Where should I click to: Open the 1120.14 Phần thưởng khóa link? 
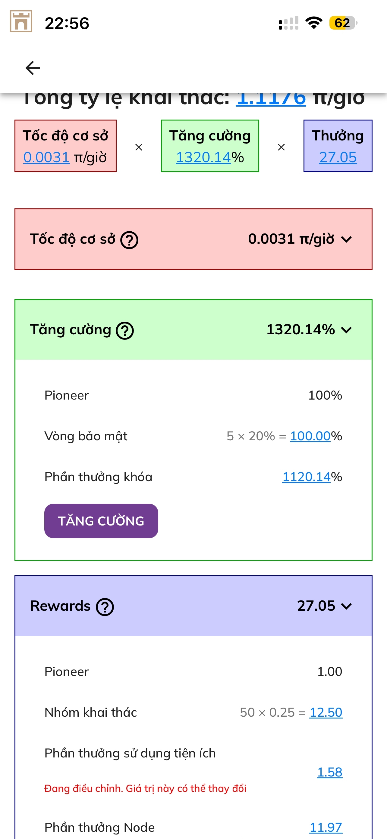click(x=306, y=477)
